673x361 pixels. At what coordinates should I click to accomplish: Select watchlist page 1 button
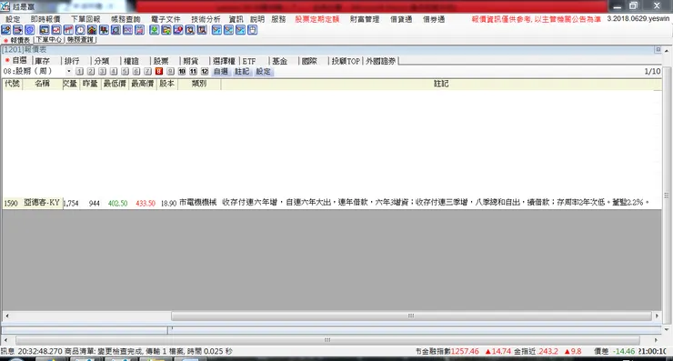(x=79, y=71)
